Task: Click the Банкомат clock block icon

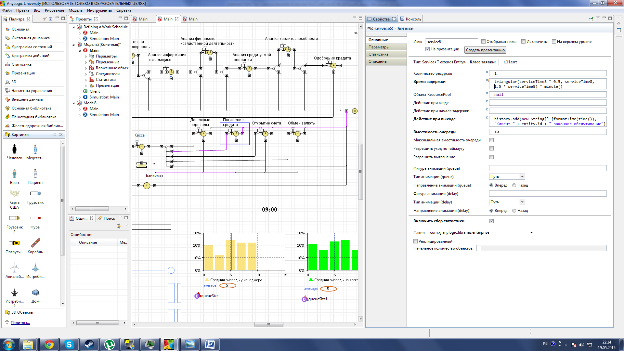Action: pyautogui.click(x=147, y=186)
